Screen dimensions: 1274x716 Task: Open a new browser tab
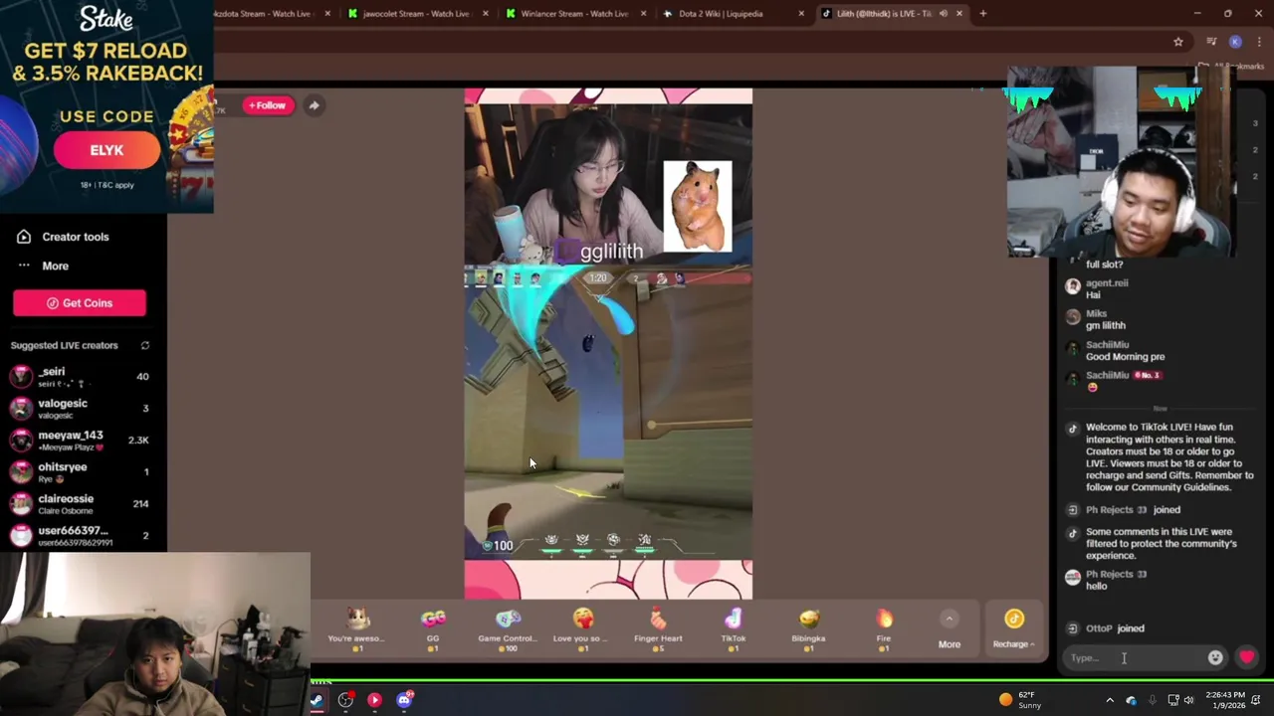click(983, 14)
